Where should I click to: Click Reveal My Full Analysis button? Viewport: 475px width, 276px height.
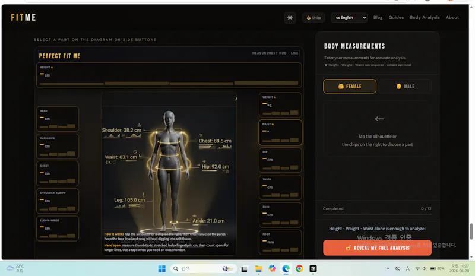377,248
